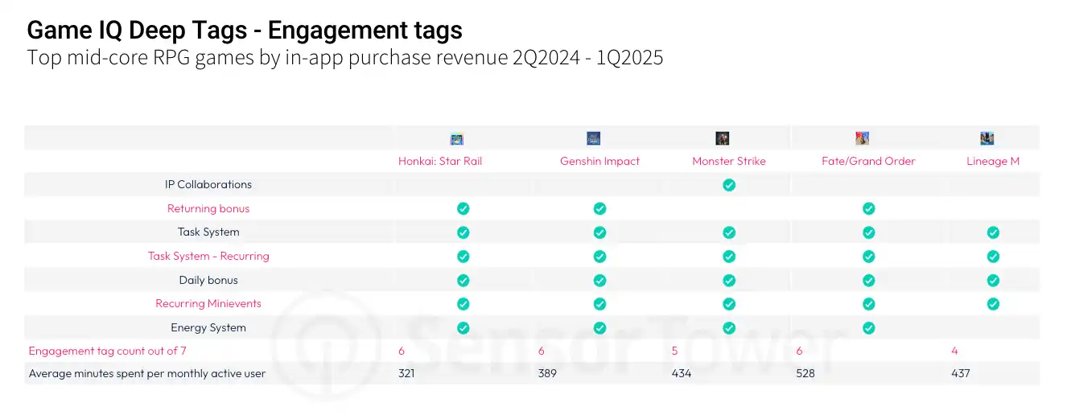
Task: Click the Honkai: Star Rail game icon
Action: pos(456,138)
